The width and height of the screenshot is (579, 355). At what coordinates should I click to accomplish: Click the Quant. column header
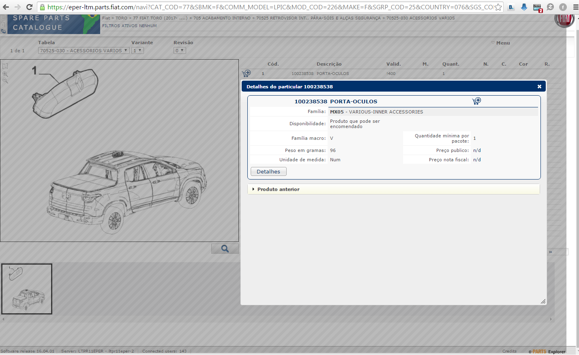click(x=450, y=64)
